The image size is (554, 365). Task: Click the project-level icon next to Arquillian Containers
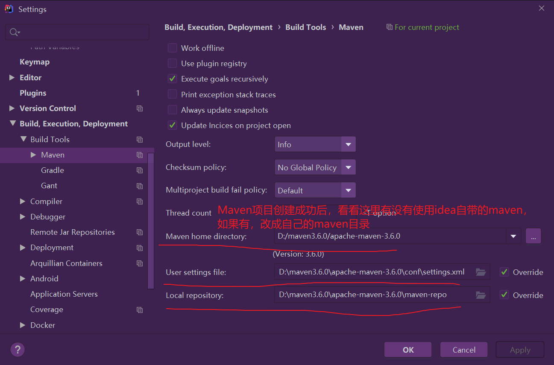point(139,263)
